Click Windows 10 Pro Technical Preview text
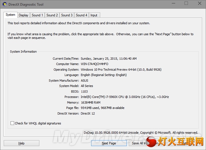Screen dimensions: 206x150 point(121,69)
